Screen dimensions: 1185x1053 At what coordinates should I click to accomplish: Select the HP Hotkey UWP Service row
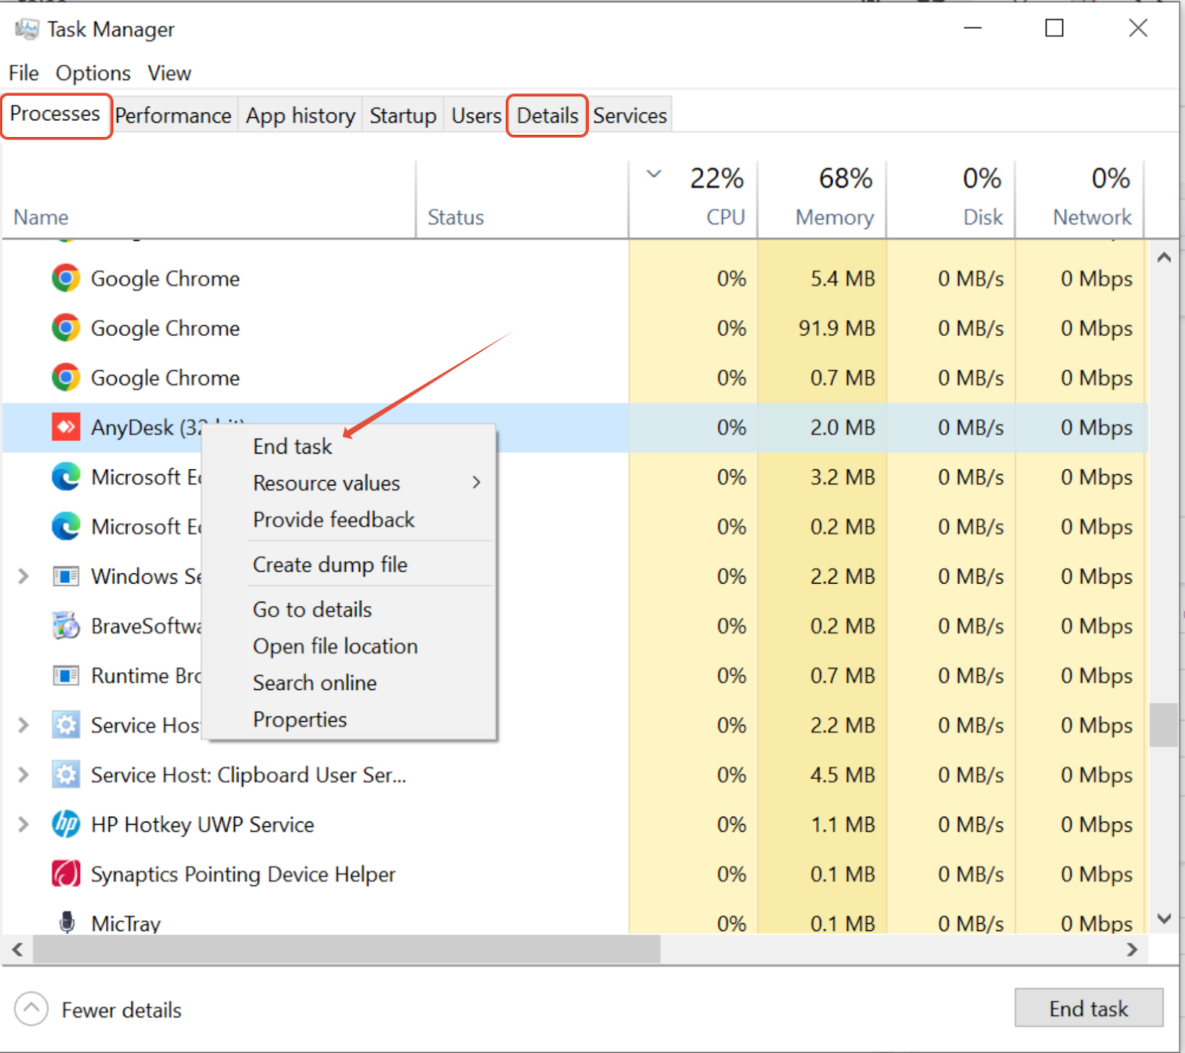575,825
